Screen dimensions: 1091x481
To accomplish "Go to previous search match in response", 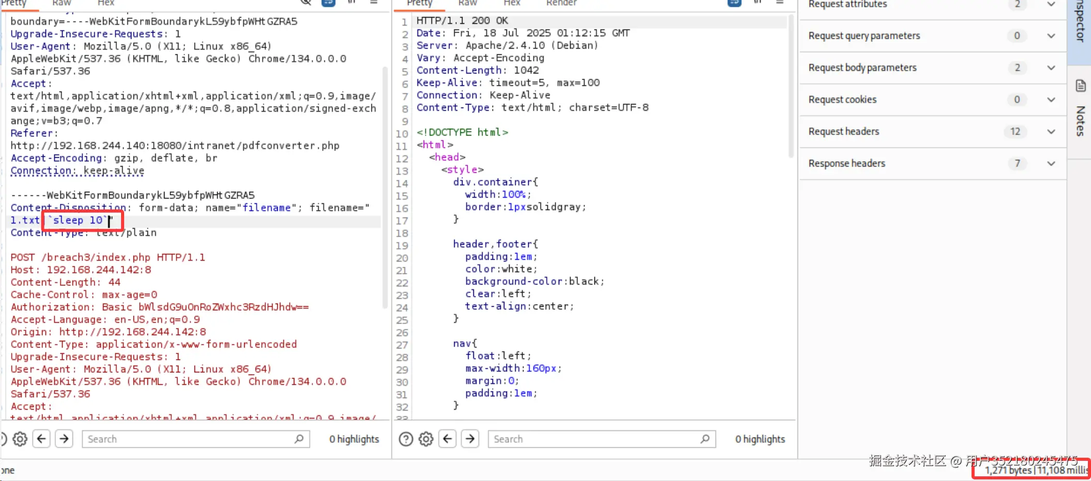I will [448, 439].
